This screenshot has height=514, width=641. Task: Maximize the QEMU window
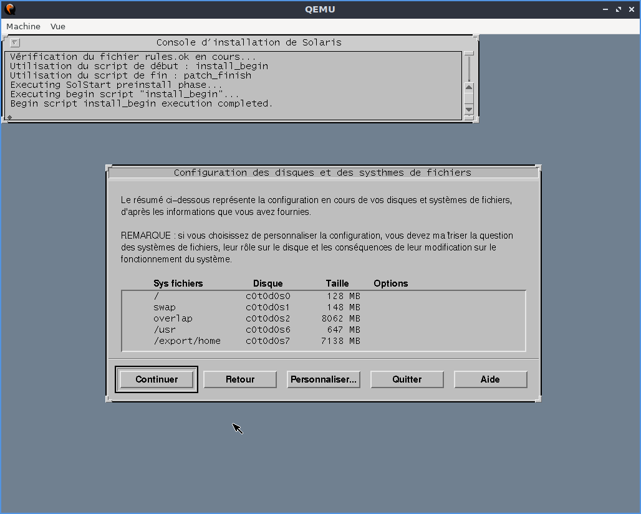tap(619, 9)
